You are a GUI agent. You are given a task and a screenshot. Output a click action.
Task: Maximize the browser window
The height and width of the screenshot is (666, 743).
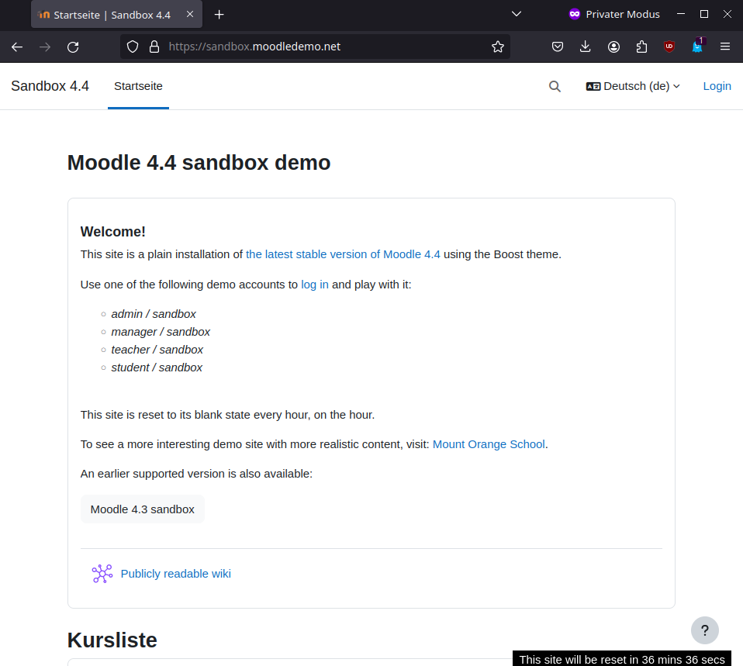coord(704,14)
